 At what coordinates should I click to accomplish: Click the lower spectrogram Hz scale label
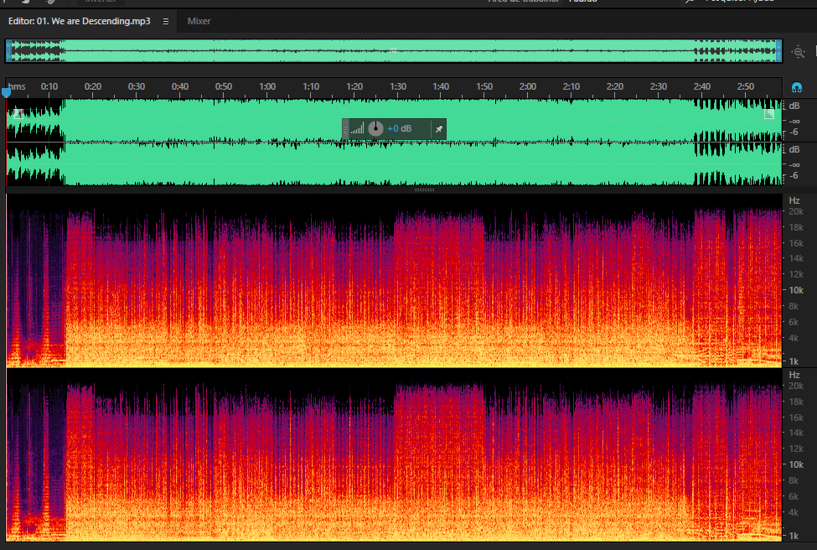(794, 375)
